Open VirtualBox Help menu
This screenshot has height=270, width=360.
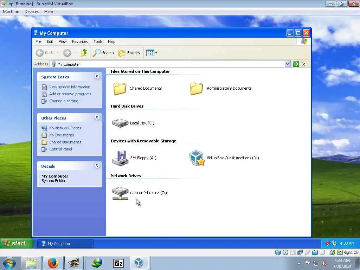click(x=49, y=12)
